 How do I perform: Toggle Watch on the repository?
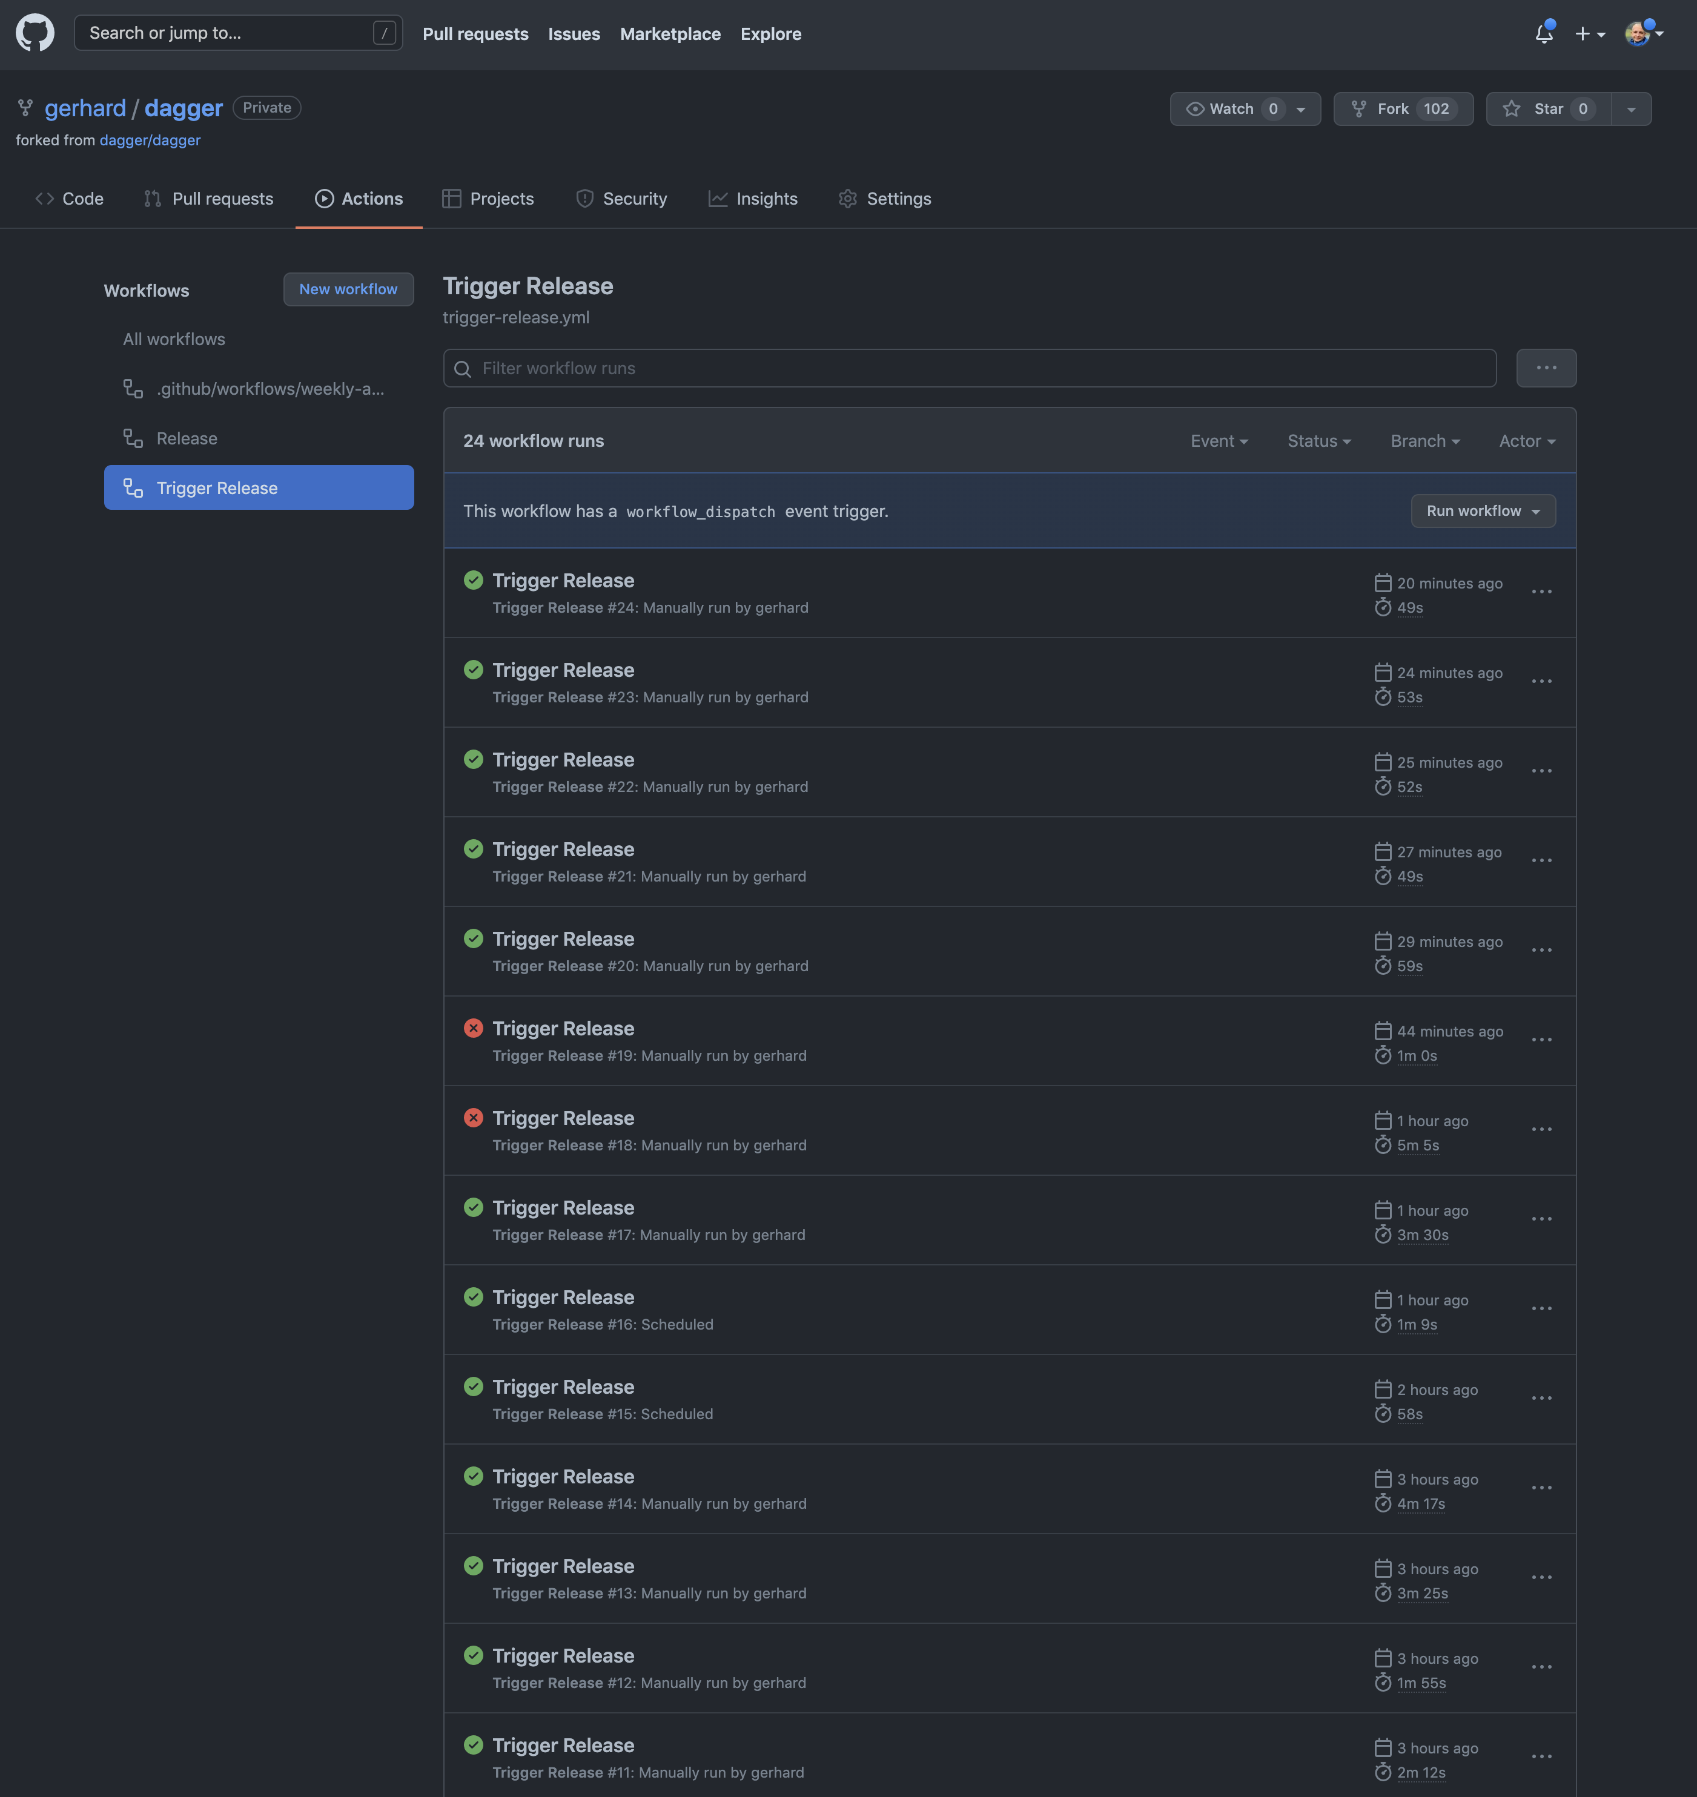pos(1230,108)
